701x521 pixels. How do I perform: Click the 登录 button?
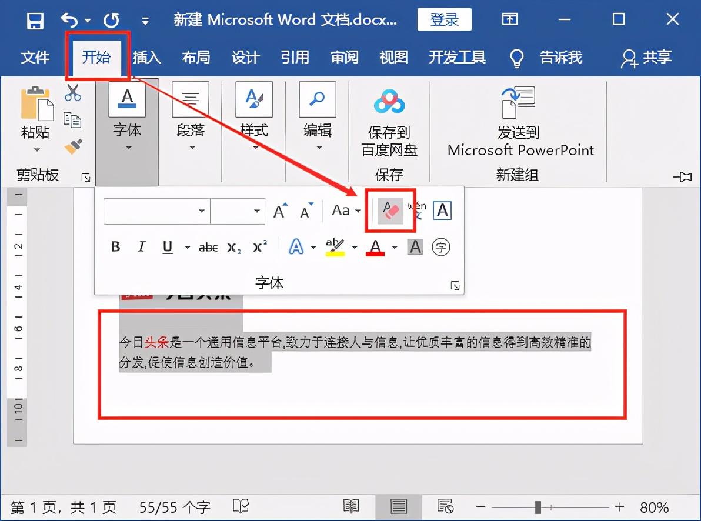point(445,19)
